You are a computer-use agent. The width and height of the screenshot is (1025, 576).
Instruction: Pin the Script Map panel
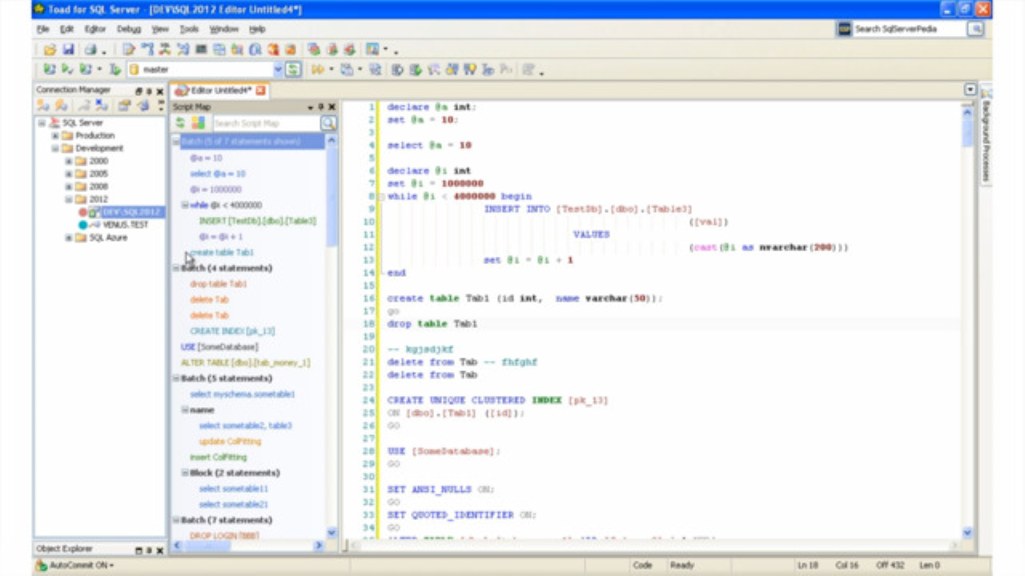click(320, 106)
